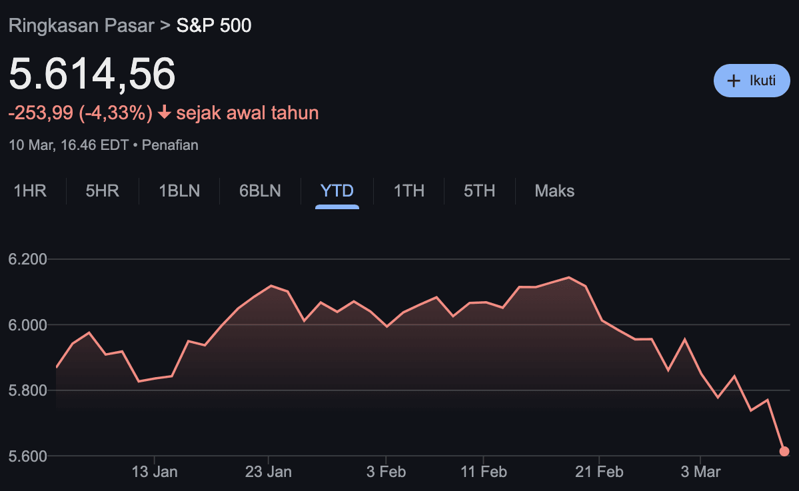The width and height of the screenshot is (799, 491).
Task: Click the red downward arrow indicator
Action: [x=163, y=113]
